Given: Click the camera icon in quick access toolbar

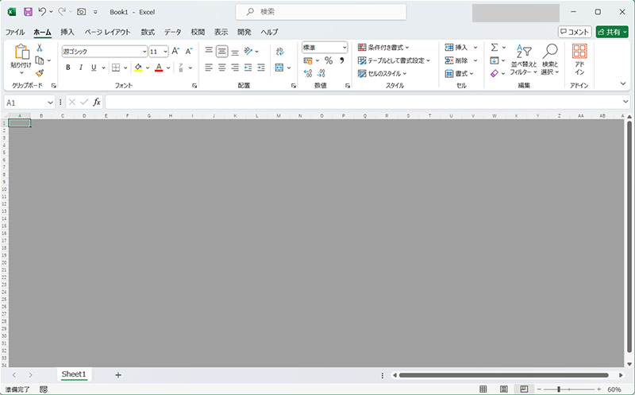Looking at the screenshot, I should 82,12.
